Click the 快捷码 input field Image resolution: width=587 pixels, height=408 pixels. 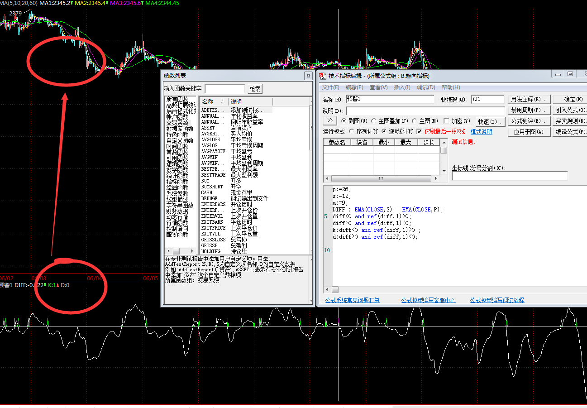(487, 99)
